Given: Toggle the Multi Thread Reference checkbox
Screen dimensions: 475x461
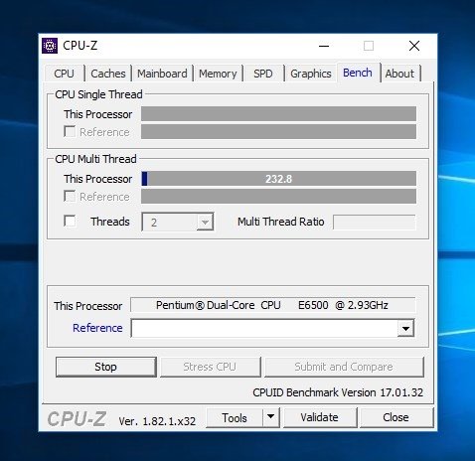Looking at the screenshot, I should coord(70,197).
